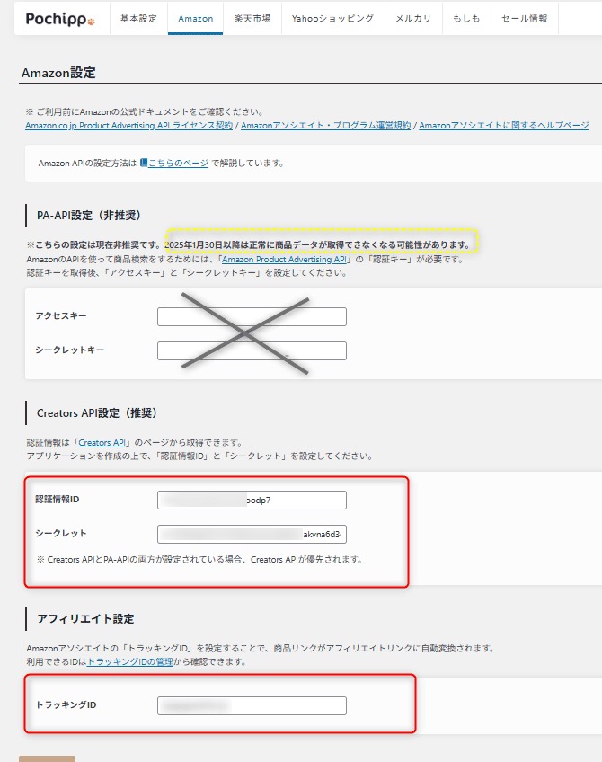Viewport: 602px width, 762px height.
Task: Switch to the 楽天市場 tab
Action: click(252, 18)
